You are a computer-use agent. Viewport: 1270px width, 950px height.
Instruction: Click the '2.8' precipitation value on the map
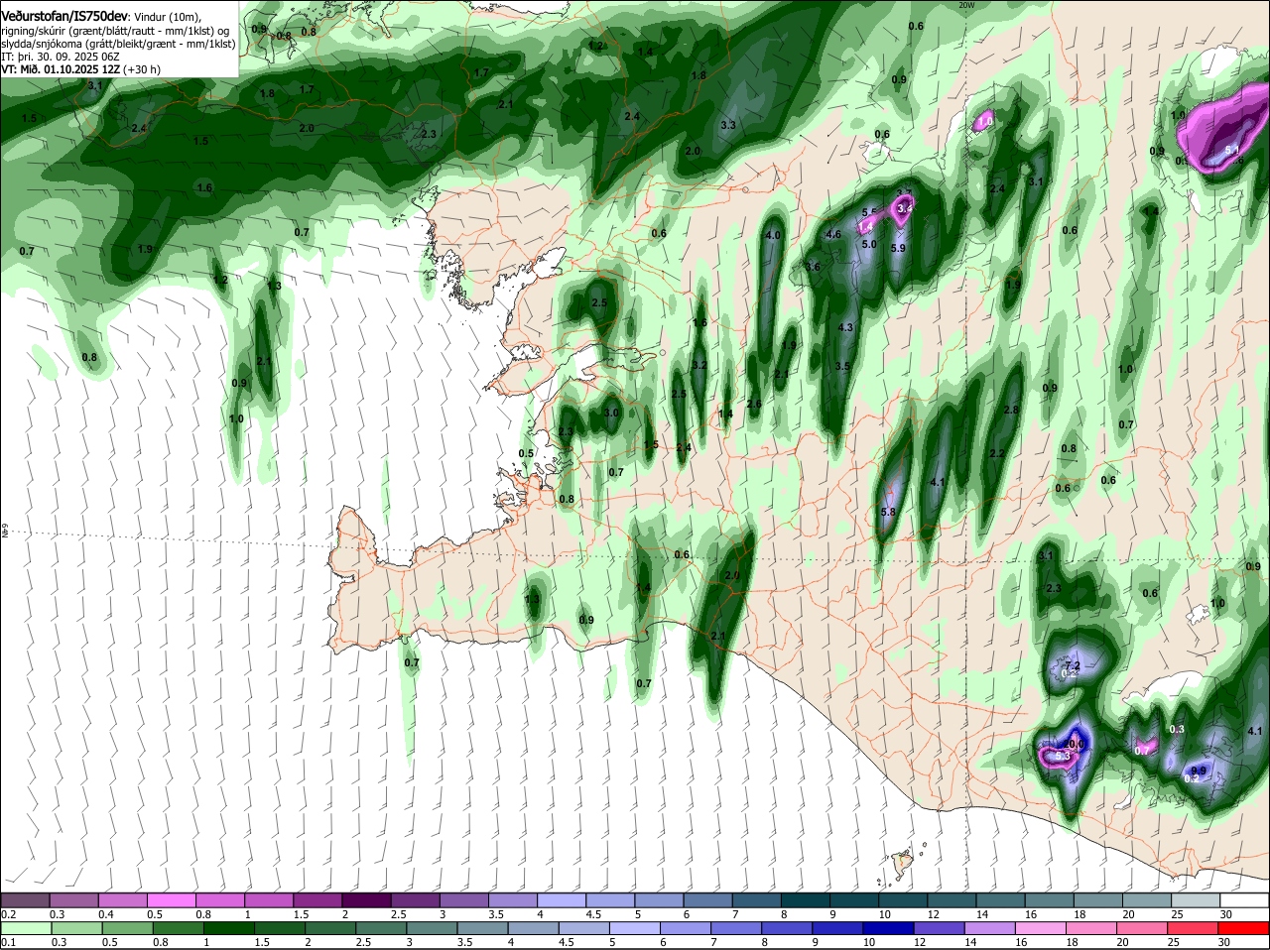tap(1012, 410)
